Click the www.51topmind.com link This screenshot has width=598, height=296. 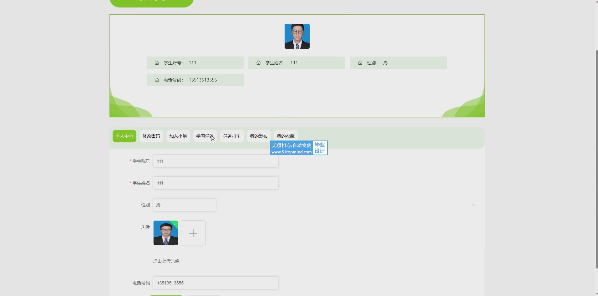pyautogui.click(x=291, y=152)
